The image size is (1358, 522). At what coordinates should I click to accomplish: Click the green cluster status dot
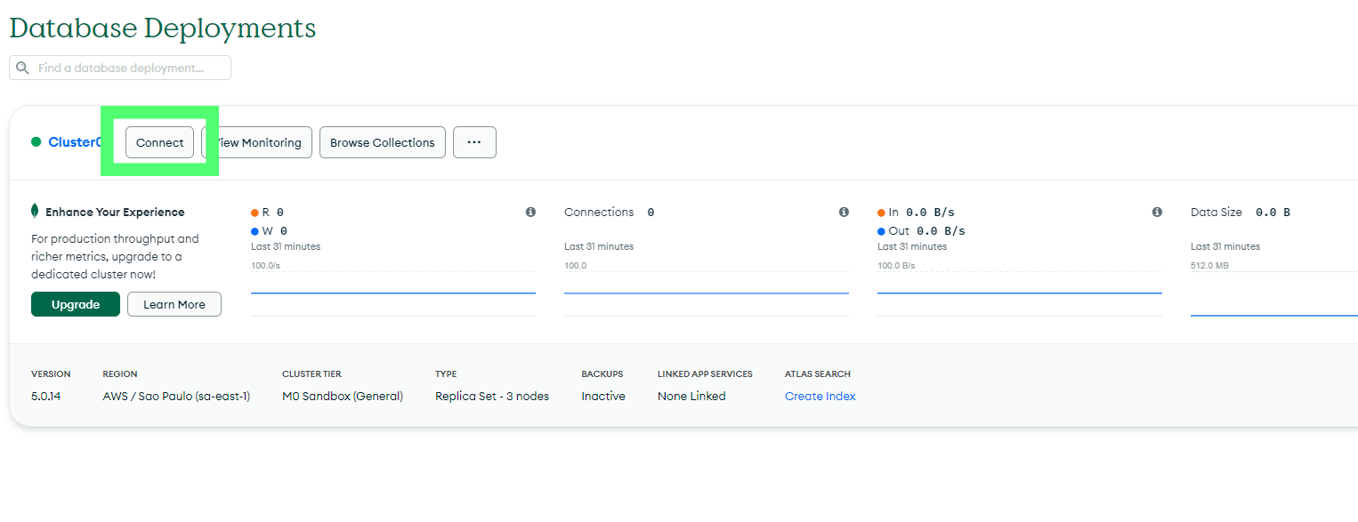click(x=36, y=142)
